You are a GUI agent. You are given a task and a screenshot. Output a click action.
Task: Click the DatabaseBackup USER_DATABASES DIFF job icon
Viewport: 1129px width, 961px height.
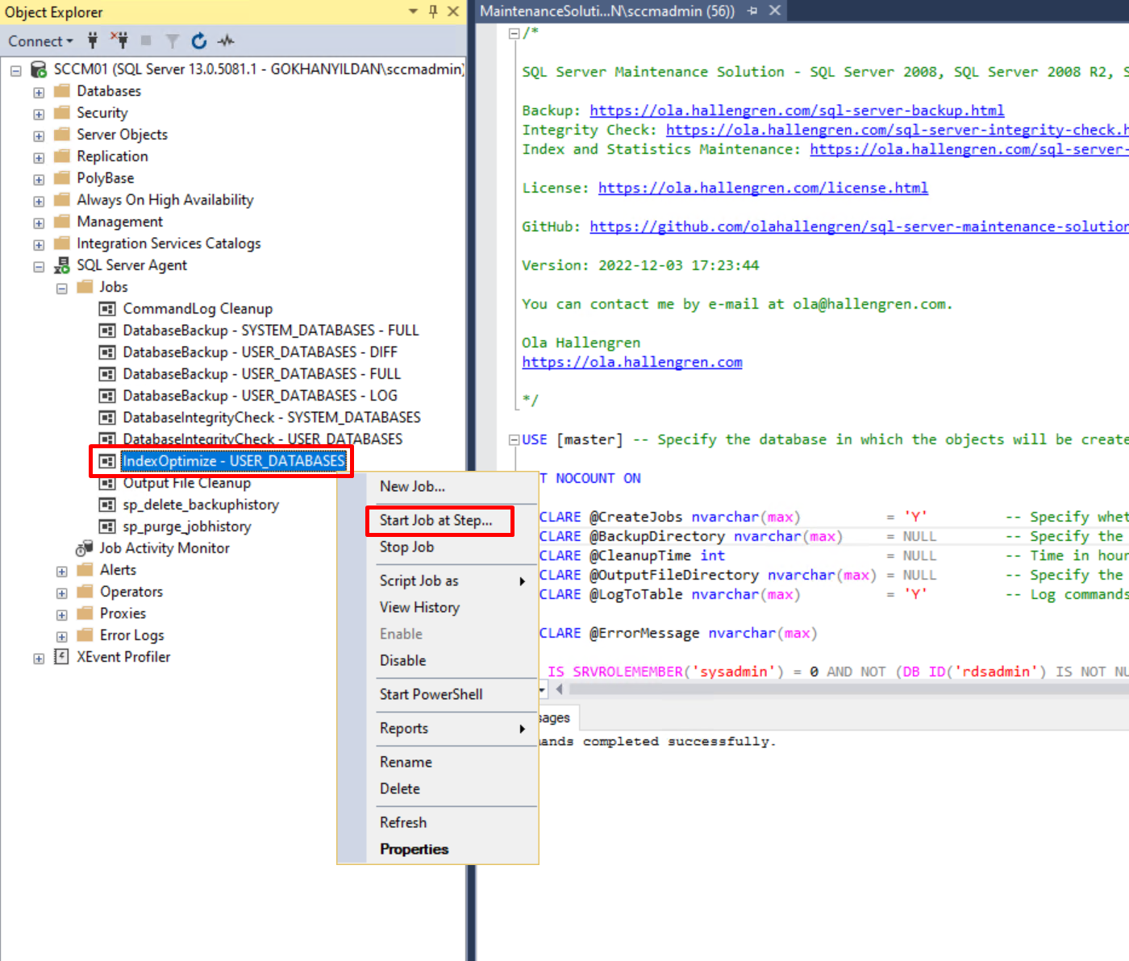click(x=106, y=352)
